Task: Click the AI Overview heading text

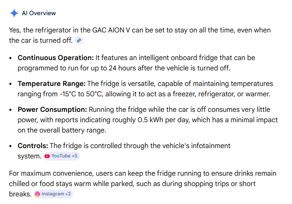Action: pos(39,13)
